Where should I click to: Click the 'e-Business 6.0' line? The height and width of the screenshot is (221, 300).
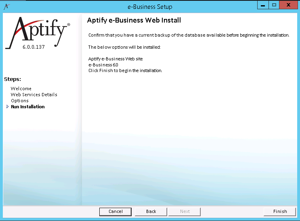[x=103, y=65]
